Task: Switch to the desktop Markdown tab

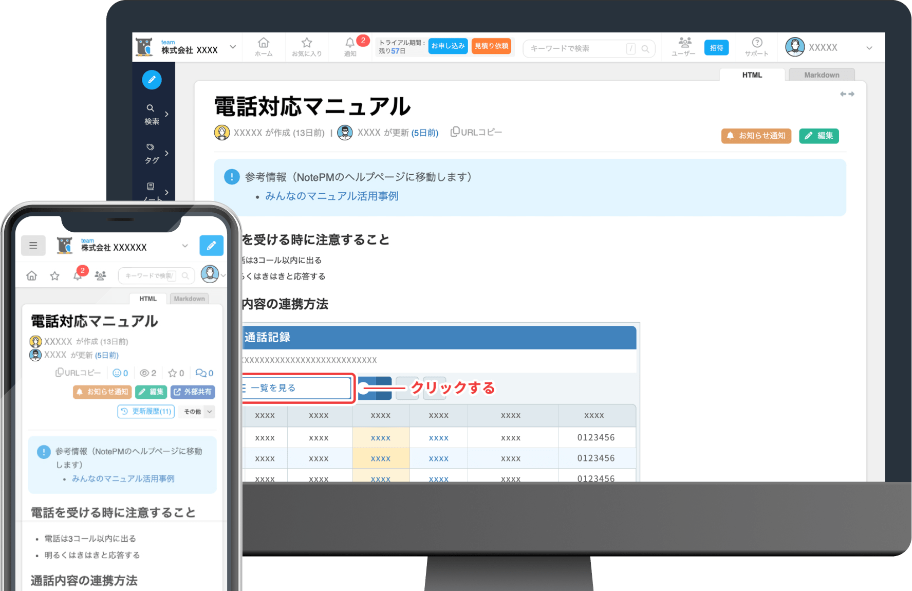Action: (822, 75)
